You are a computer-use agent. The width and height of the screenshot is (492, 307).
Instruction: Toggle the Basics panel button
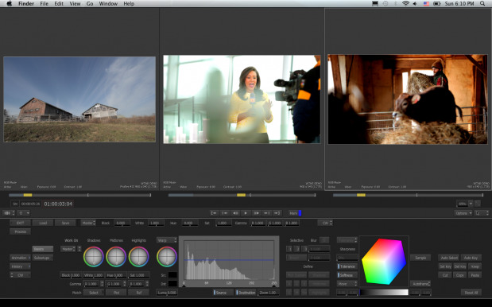point(42,249)
